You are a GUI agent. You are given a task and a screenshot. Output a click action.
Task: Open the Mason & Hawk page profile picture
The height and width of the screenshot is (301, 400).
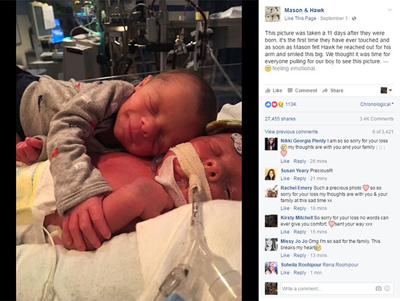273,14
